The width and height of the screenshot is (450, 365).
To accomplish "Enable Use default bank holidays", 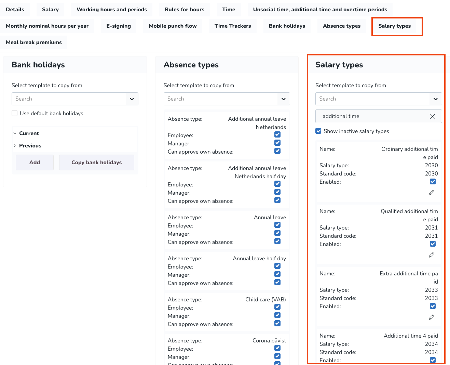I will click(x=15, y=113).
